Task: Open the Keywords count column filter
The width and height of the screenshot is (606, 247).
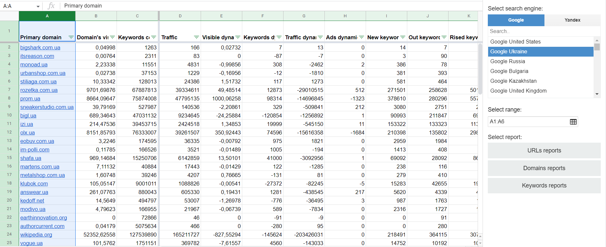Action: [154, 38]
